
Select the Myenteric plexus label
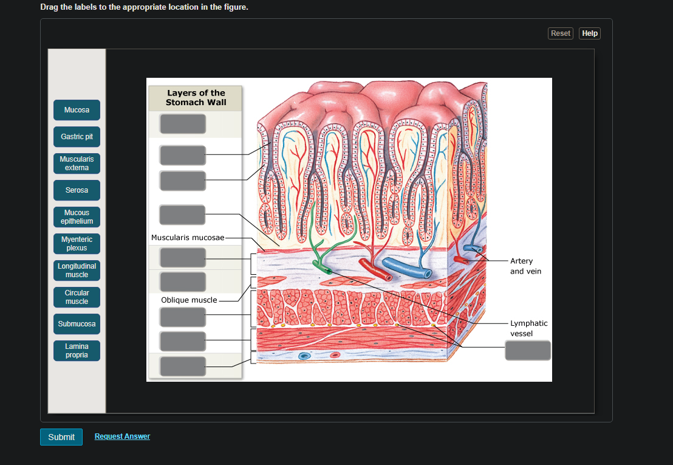tap(77, 244)
